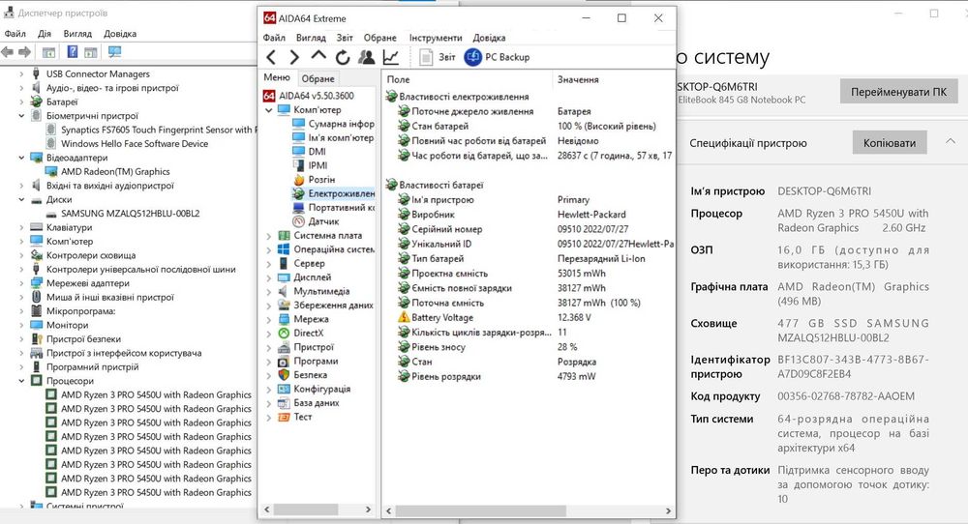Screen dimensions: 968x524
Task: Click DirectX icon in AIDA64 tree
Action: tap(284, 333)
